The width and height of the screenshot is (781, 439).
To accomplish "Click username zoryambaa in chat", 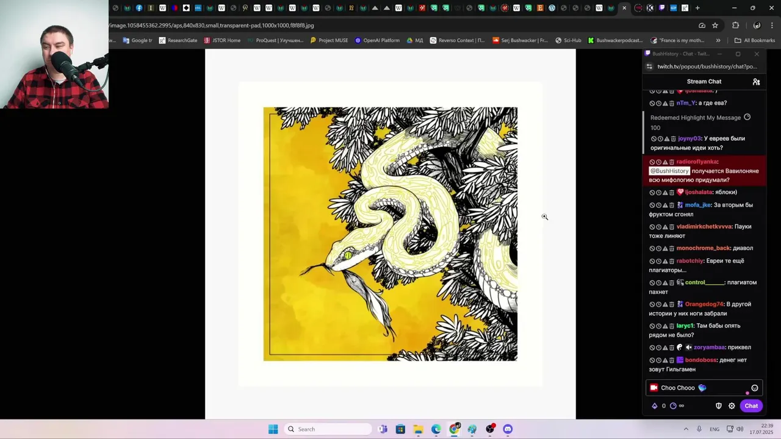I will 709,348.
